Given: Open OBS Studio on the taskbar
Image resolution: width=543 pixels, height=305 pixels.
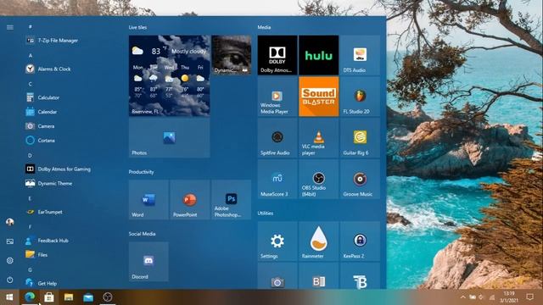Looking at the screenshot, I should click(108, 297).
